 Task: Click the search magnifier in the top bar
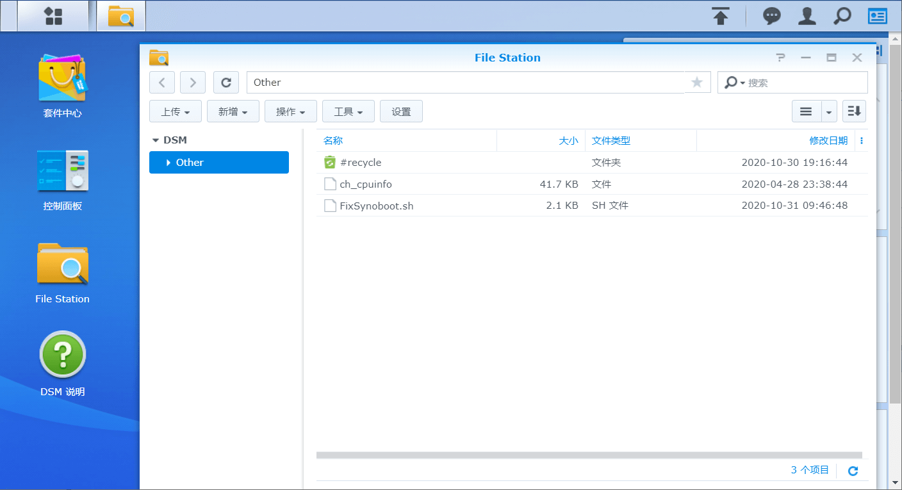click(x=842, y=16)
